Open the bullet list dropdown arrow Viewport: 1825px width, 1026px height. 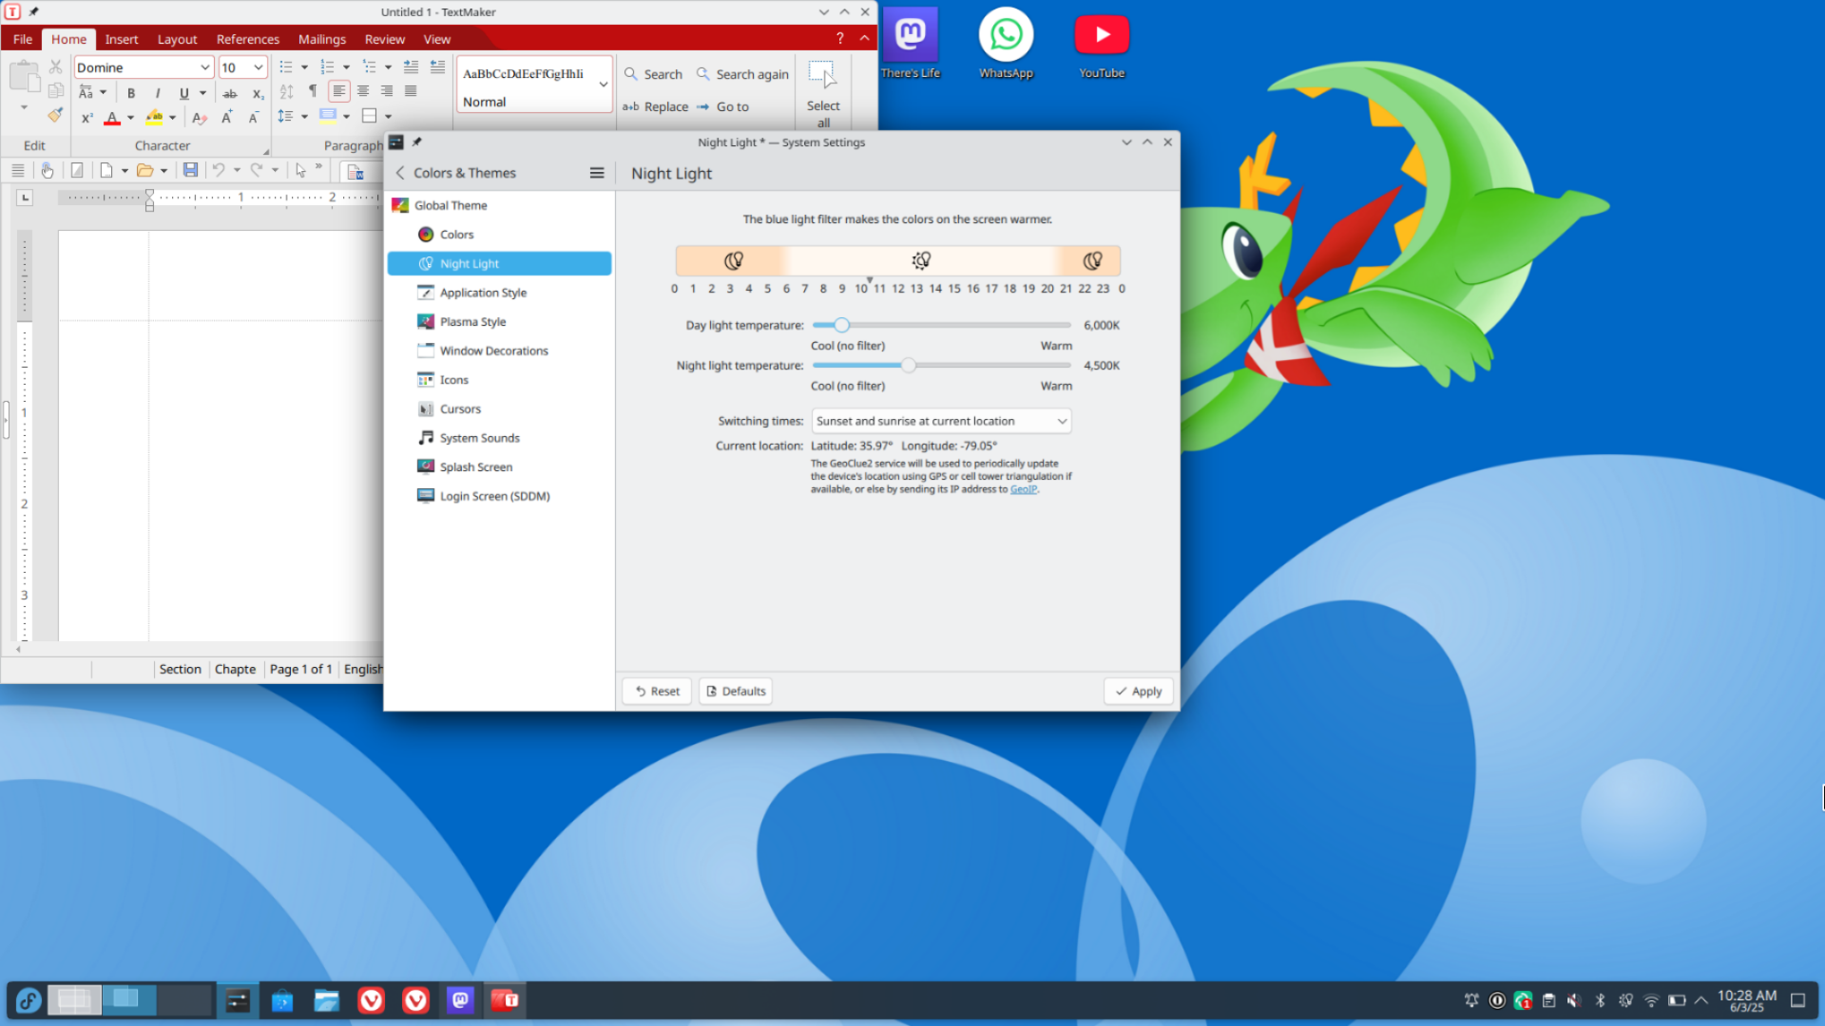click(304, 67)
